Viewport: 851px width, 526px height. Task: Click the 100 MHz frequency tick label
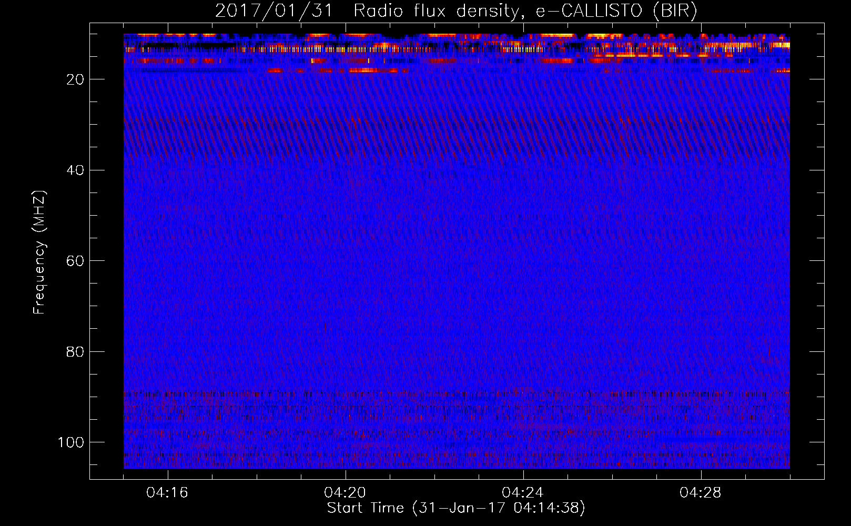coord(71,442)
